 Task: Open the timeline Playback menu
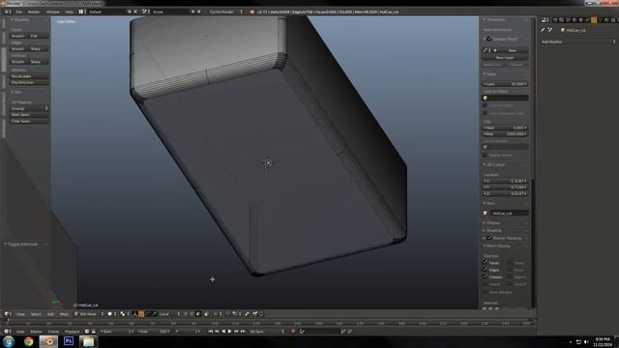coord(72,332)
